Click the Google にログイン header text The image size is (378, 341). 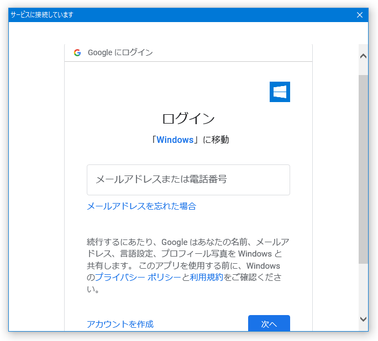120,52
